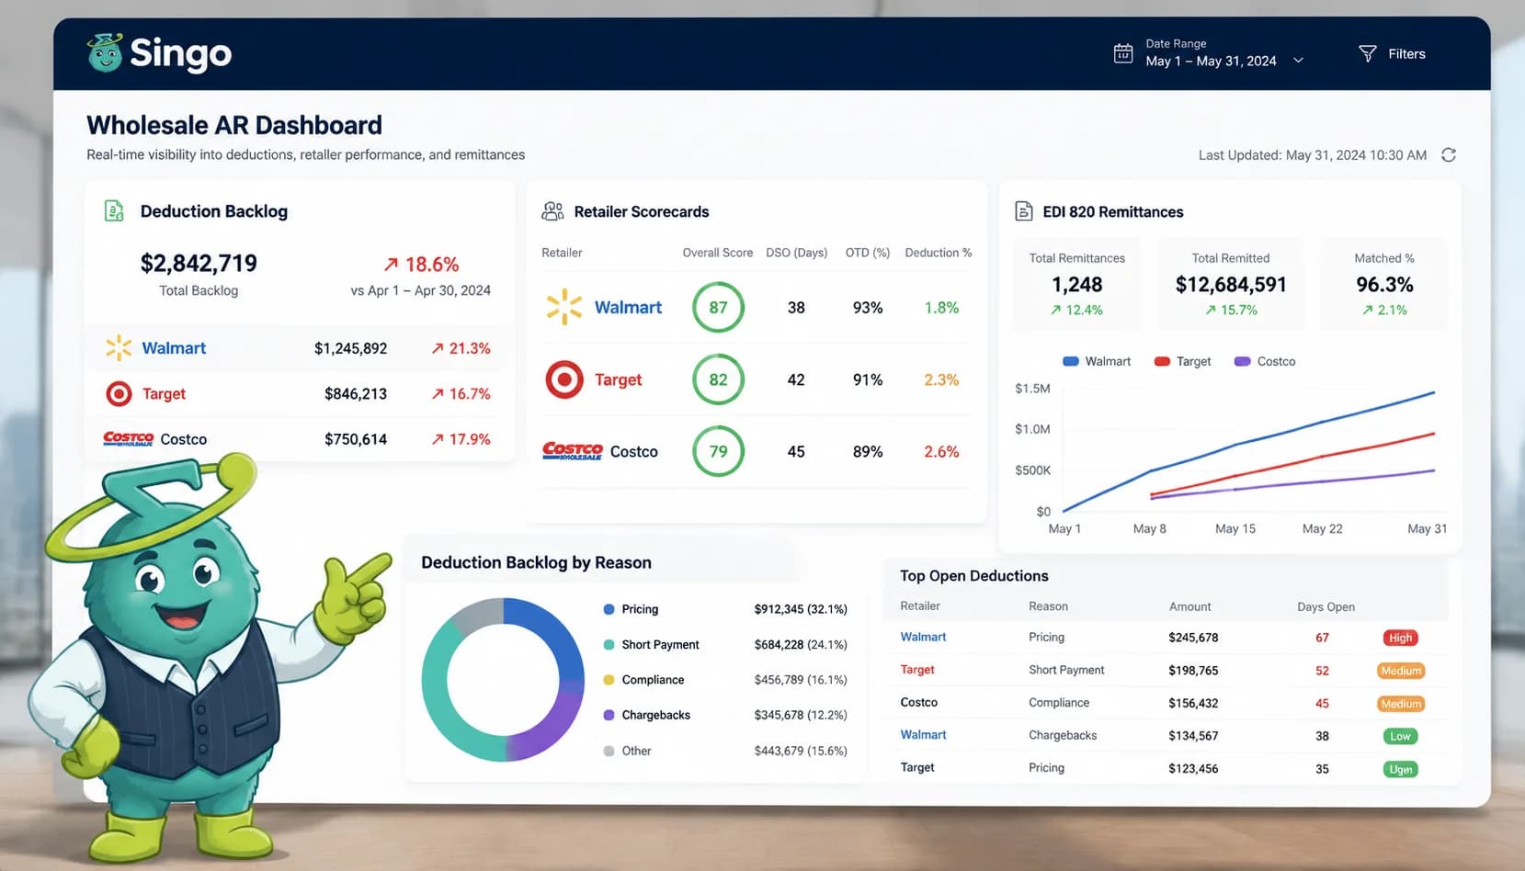Click the Other gray legend dot
Screen dimensions: 1525x871
click(x=609, y=751)
